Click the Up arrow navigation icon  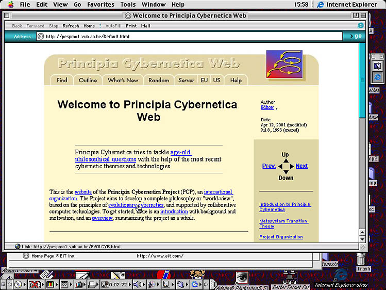(x=286, y=160)
